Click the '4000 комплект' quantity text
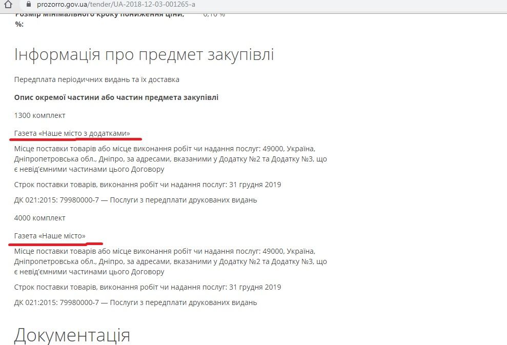The width and height of the screenshot is (507, 345). coord(40,218)
